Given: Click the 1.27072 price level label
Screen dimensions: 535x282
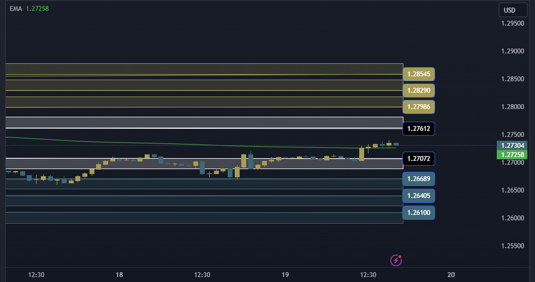Looking at the screenshot, I should tap(419, 159).
